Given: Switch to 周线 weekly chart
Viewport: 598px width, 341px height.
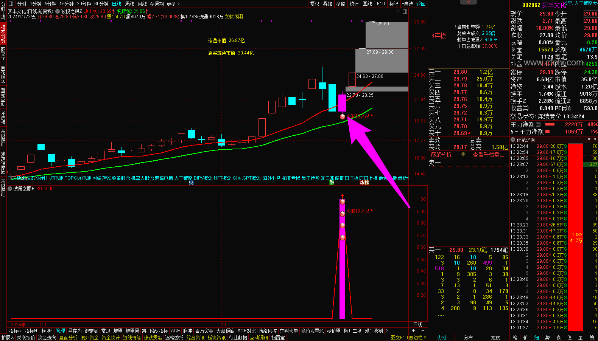Looking at the screenshot, I should pyautogui.click(x=129, y=4).
